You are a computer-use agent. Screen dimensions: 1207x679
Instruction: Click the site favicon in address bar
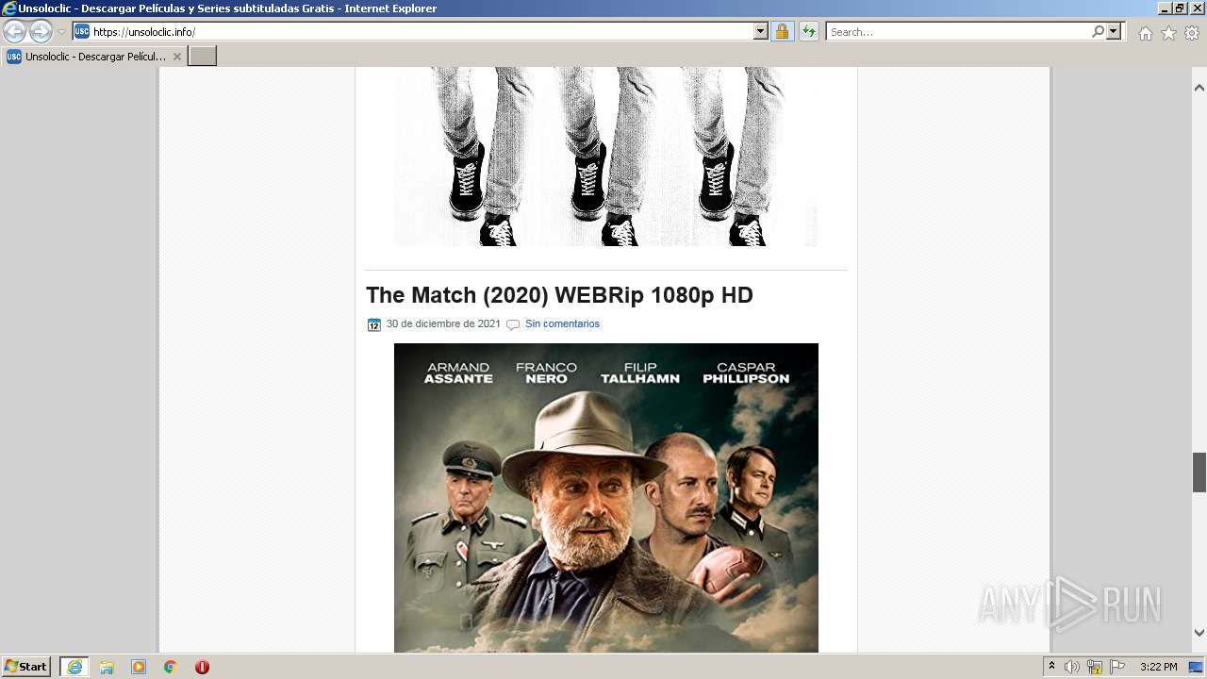coord(82,31)
